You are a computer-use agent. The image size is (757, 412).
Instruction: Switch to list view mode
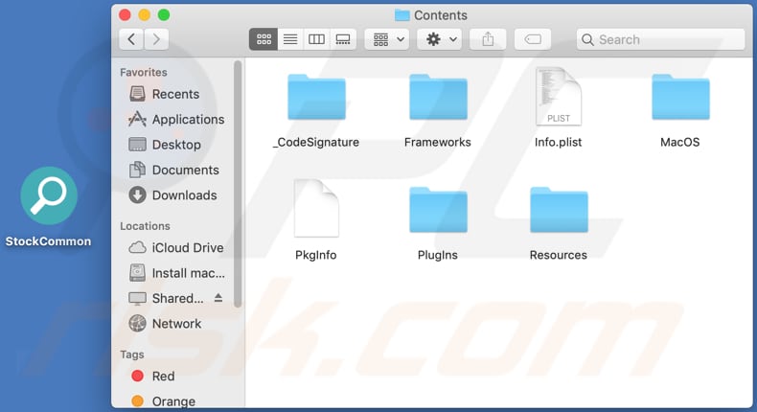tap(290, 39)
